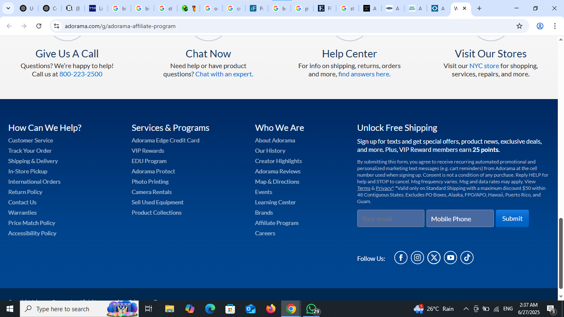Switch to the TTP 'Li' tab

(96, 8)
